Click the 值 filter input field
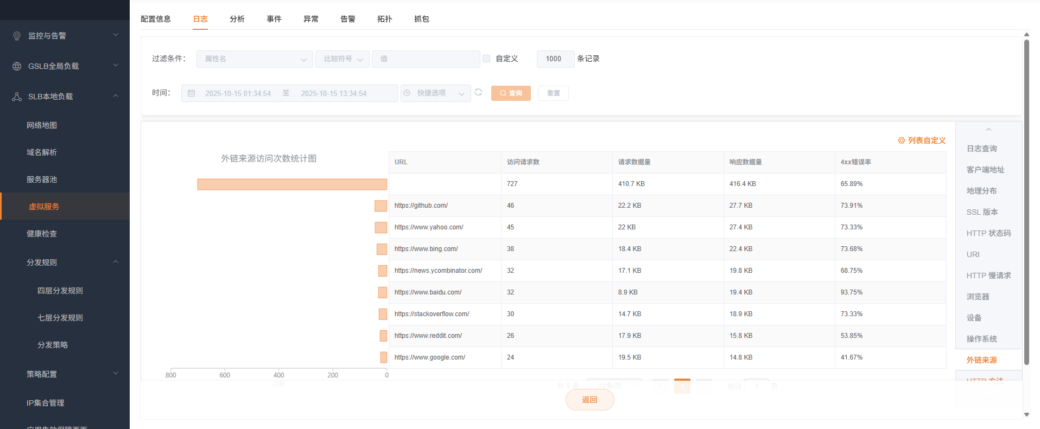The image size is (1040, 429). (x=426, y=59)
